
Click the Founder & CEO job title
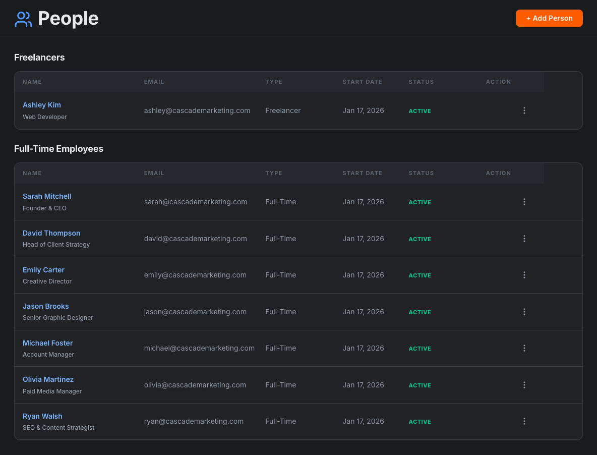[x=44, y=208]
